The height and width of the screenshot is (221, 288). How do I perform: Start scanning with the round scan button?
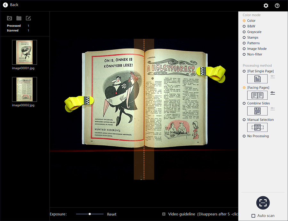tap(263, 203)
